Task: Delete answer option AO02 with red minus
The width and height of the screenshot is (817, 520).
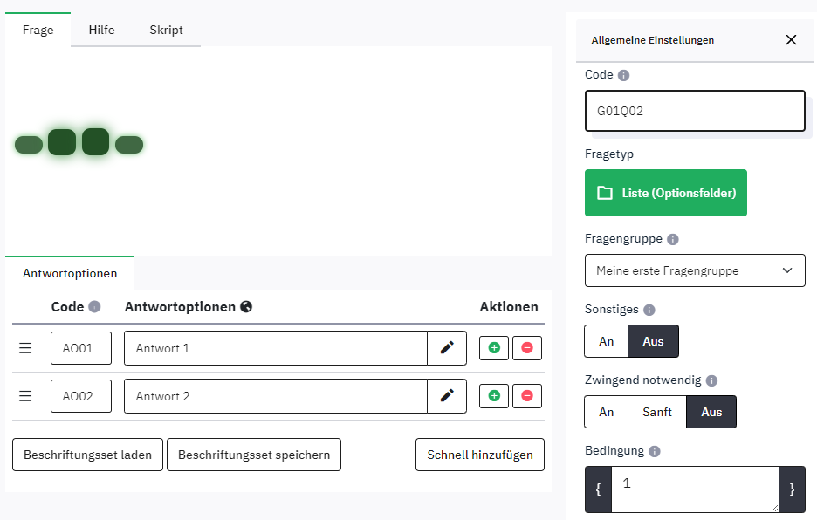Action: tap(526, 396)
